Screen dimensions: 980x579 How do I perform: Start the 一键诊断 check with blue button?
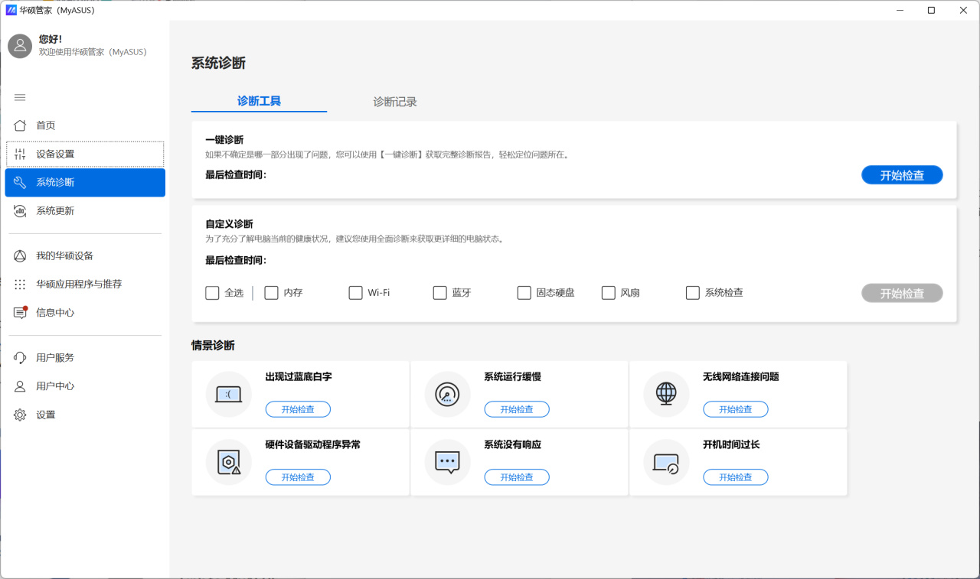[902, 175]
